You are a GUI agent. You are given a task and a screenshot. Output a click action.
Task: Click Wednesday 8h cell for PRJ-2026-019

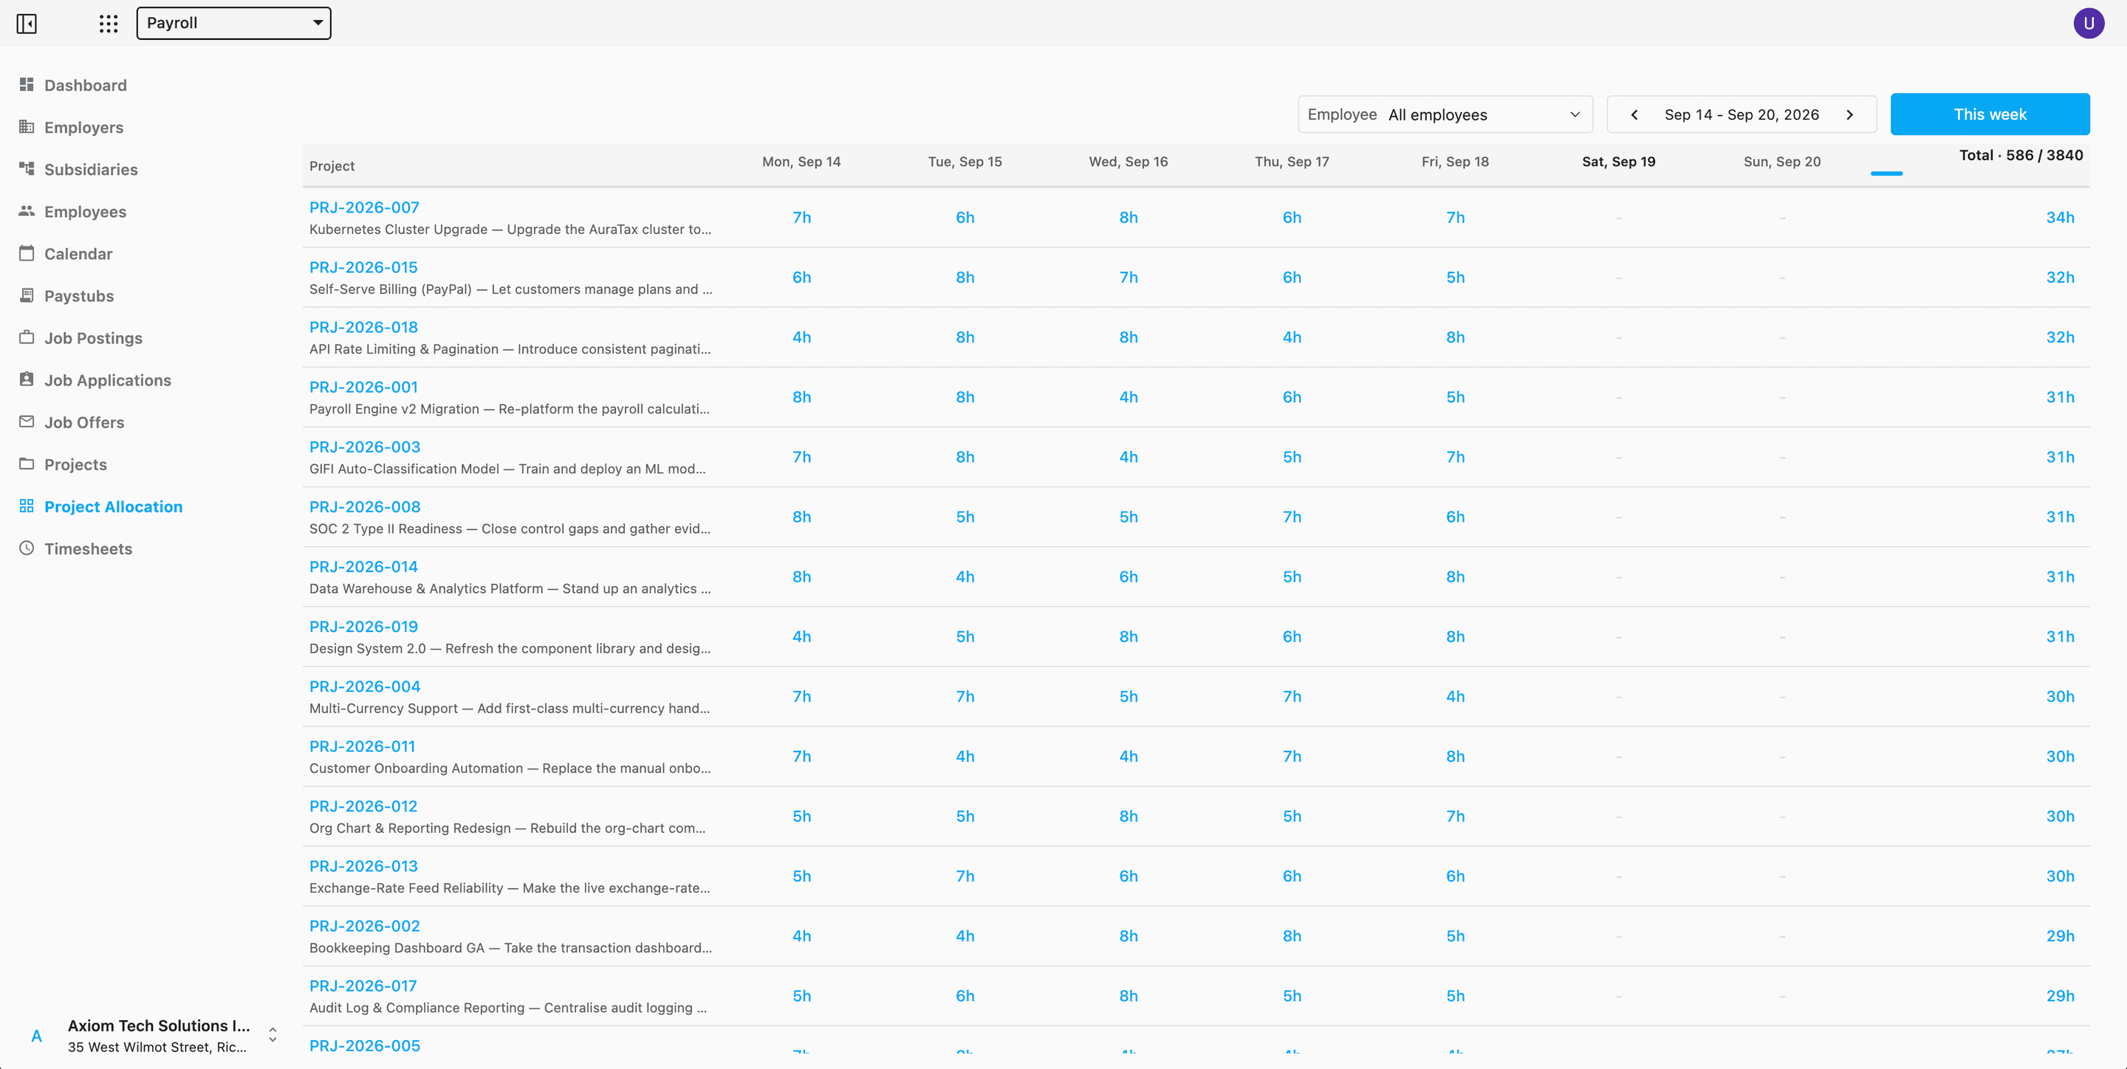(1128, 636)
